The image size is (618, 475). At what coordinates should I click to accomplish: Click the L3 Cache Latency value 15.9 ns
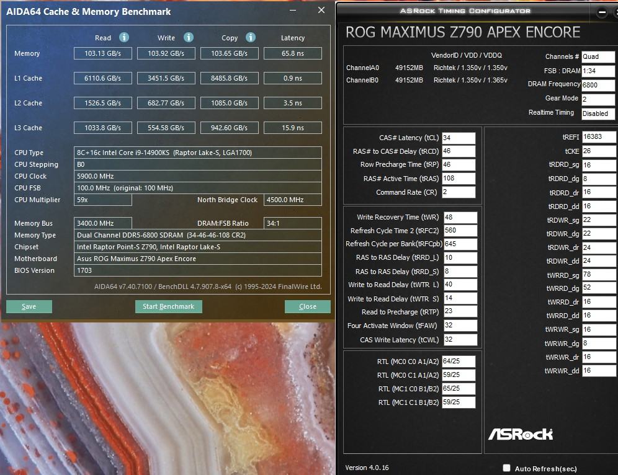(293, 128)
